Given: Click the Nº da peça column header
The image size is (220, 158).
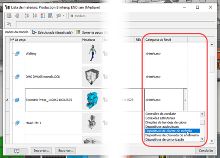Looking at the screenshot, I should [45, 40].
